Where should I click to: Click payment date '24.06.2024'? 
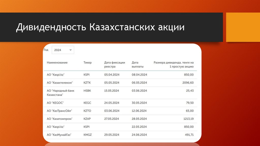coord(139,135)
